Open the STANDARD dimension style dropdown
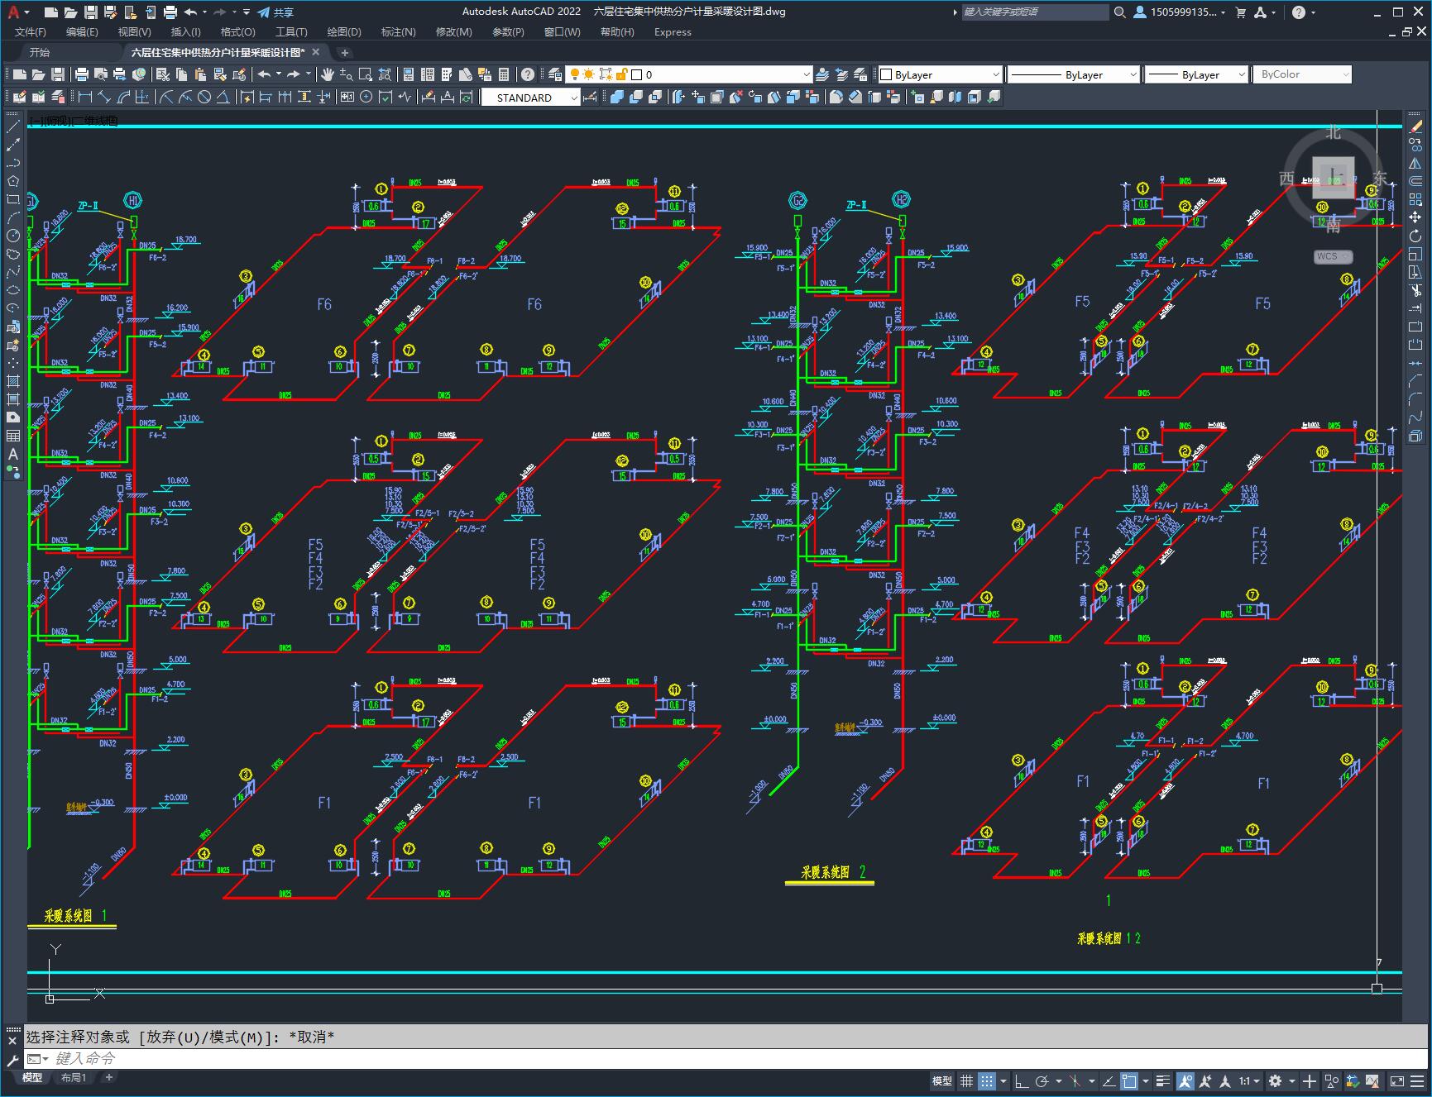Viewport: 1432px width, 1097px height. pyautogui.click(x=530, y=98)
